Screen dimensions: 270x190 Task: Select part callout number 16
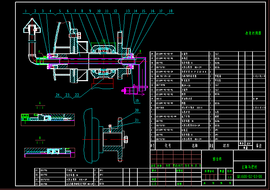[152, 11]
